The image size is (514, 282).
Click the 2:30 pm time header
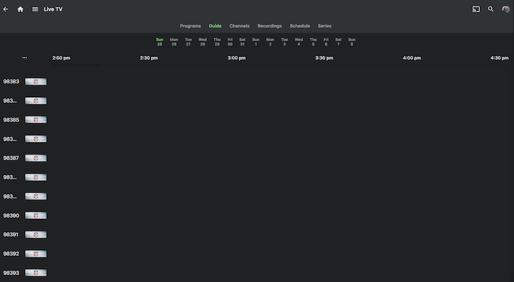[149, 58]
